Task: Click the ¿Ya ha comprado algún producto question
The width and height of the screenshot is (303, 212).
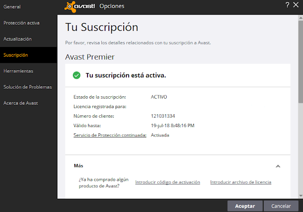Action: pyautogui.click(x=104, y=183)
